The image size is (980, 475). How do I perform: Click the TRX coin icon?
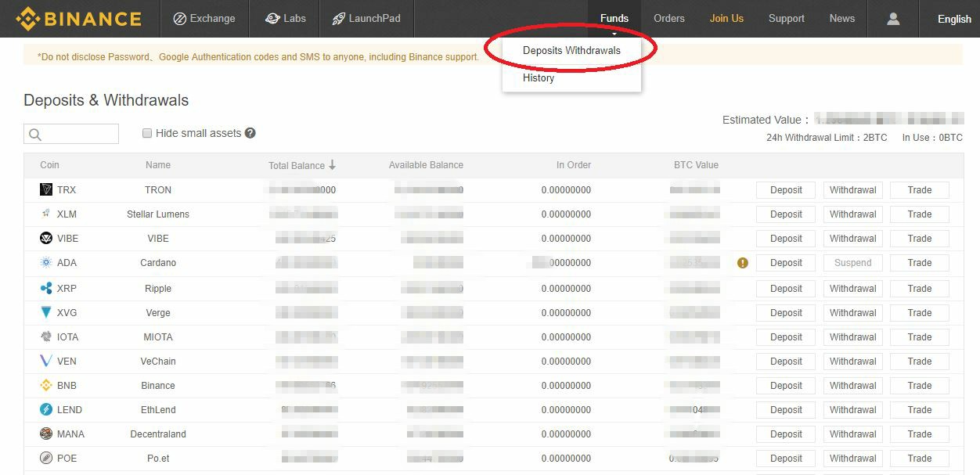click(x=46, y=189)
